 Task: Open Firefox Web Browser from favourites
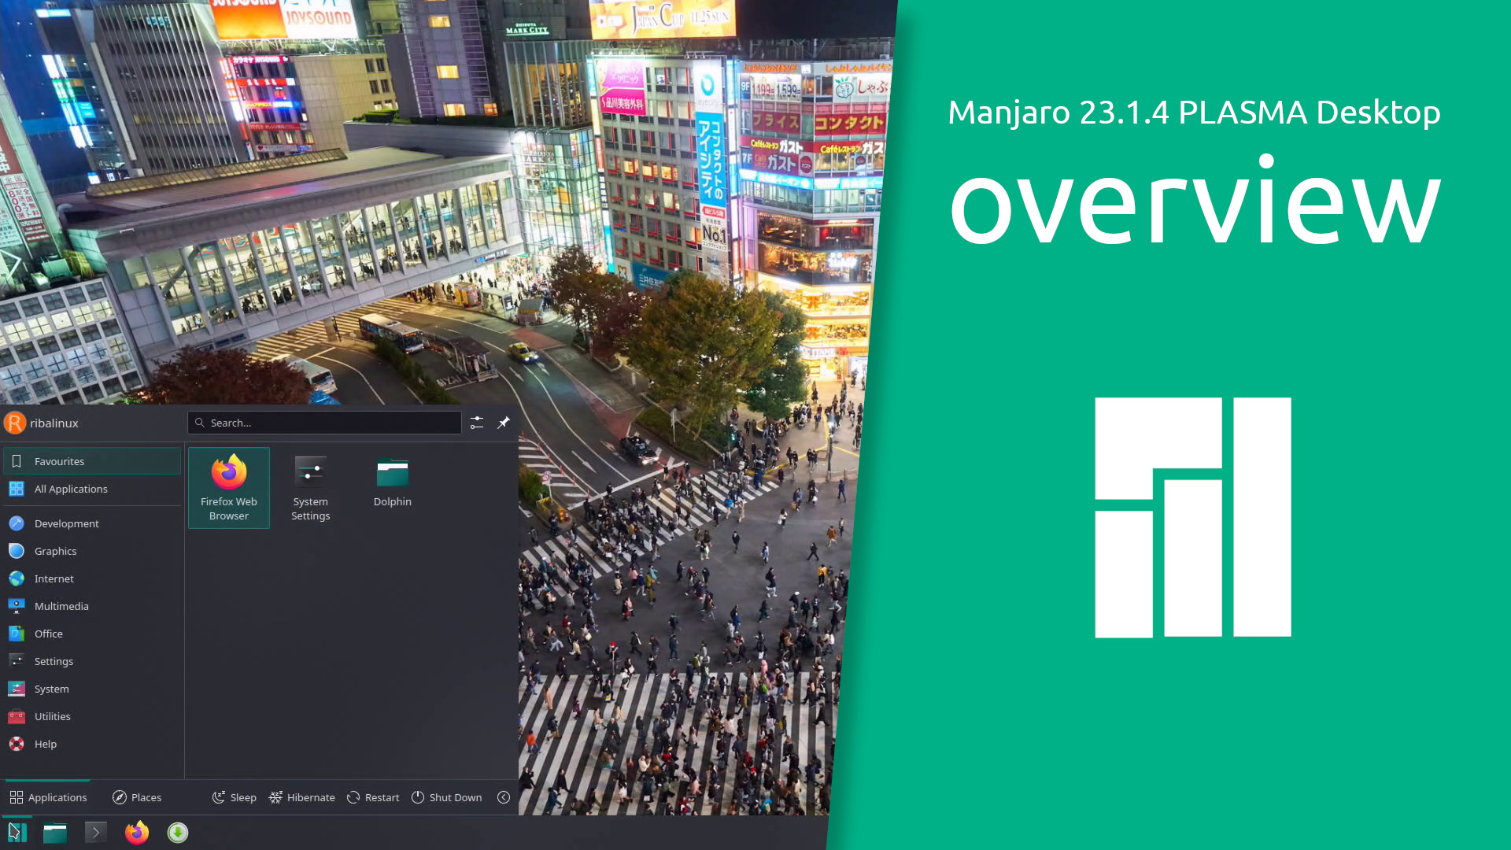click(229, 487)
